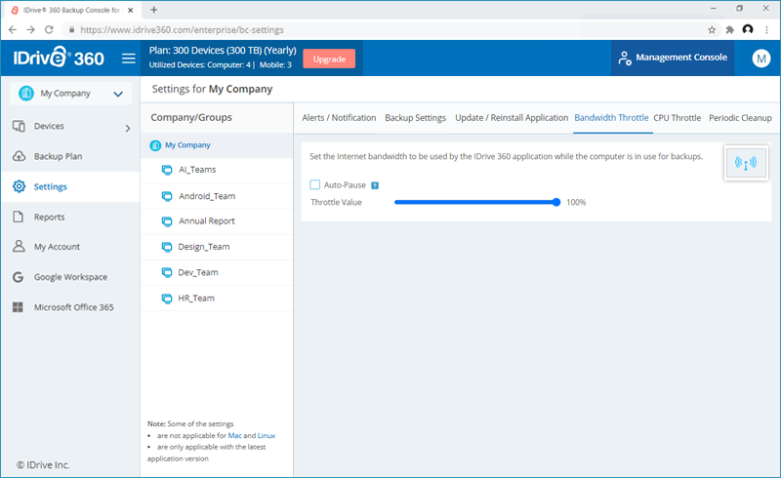Screen dimensions: 781x478
Task: Click the AI_Teams group icon
Action: [x=167, y=170]
